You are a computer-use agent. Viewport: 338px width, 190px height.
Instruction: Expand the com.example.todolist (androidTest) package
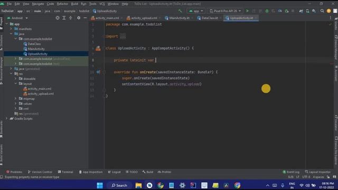pos(15,59)
